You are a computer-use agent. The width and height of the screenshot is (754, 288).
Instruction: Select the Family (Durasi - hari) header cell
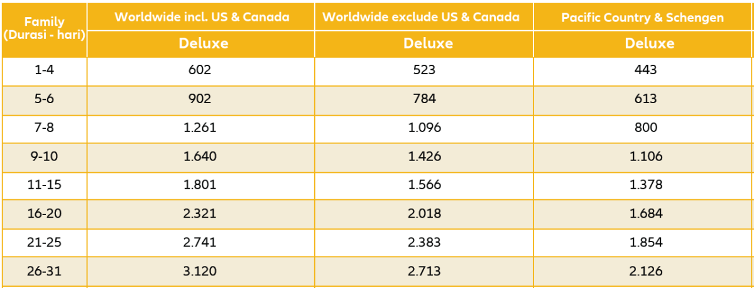[44, 29]
